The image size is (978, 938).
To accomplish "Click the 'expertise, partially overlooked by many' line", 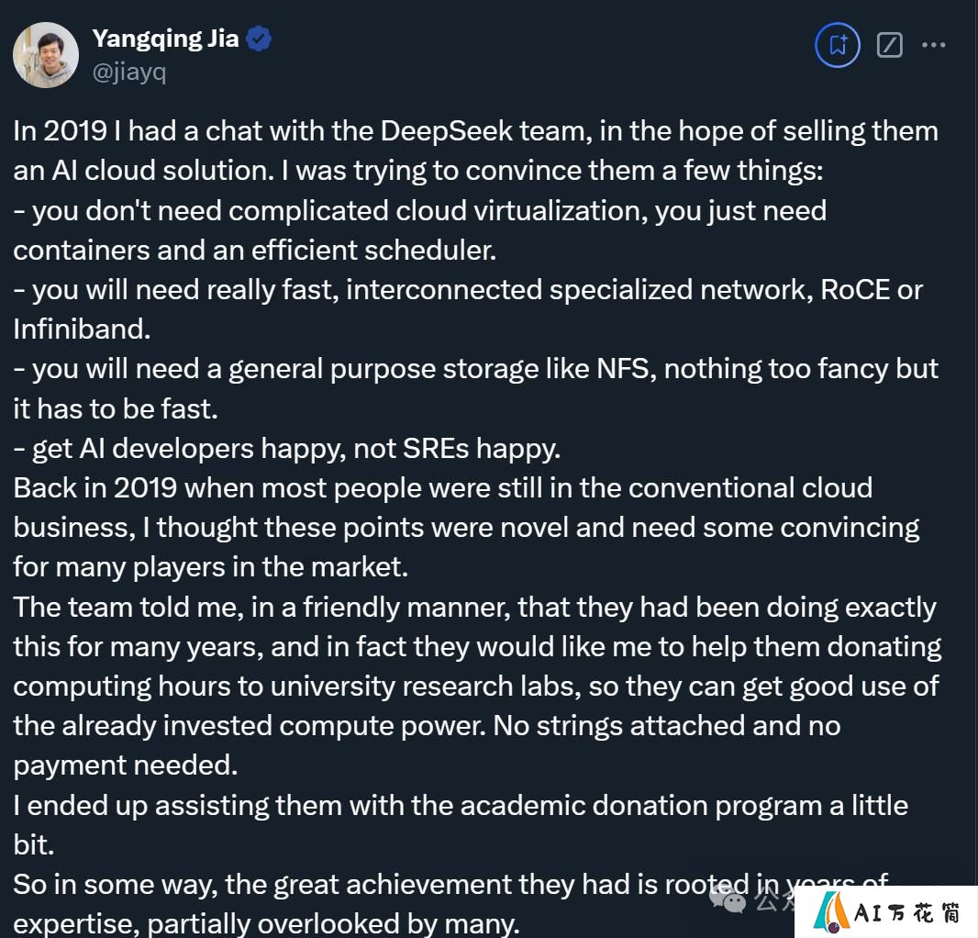I will pyautogui.click(x=266, y=923).
